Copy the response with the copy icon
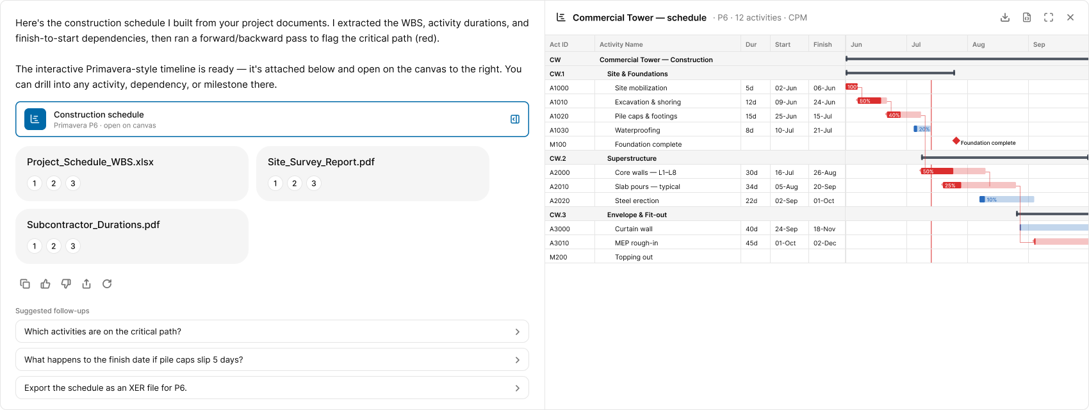Image resolution: width=1089 pixels, height=410 pixels. point(25,284)
